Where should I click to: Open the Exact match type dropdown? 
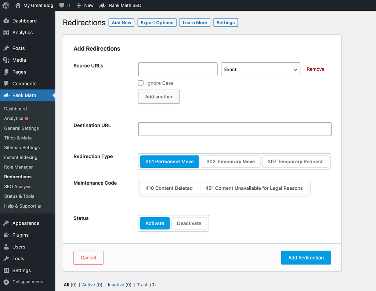(260, 69)
